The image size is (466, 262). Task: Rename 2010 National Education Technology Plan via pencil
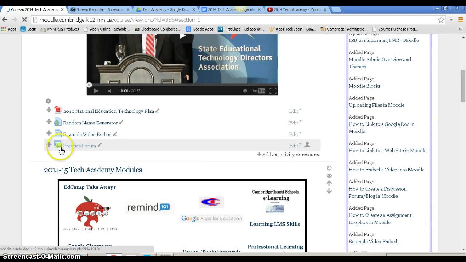click(x=157, y=111)
